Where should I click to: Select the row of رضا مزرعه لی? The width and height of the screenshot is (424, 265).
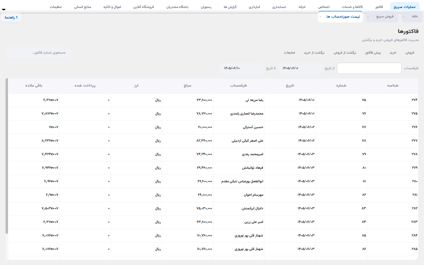coord(213,100)
